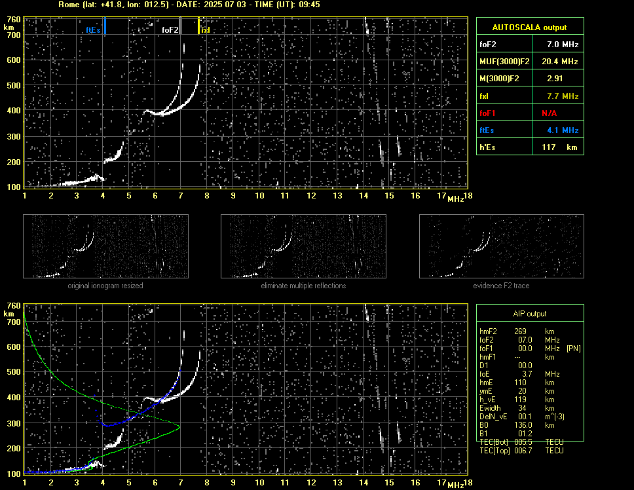Click the "MUF(3000)F2" label

(x=504, y=62)
